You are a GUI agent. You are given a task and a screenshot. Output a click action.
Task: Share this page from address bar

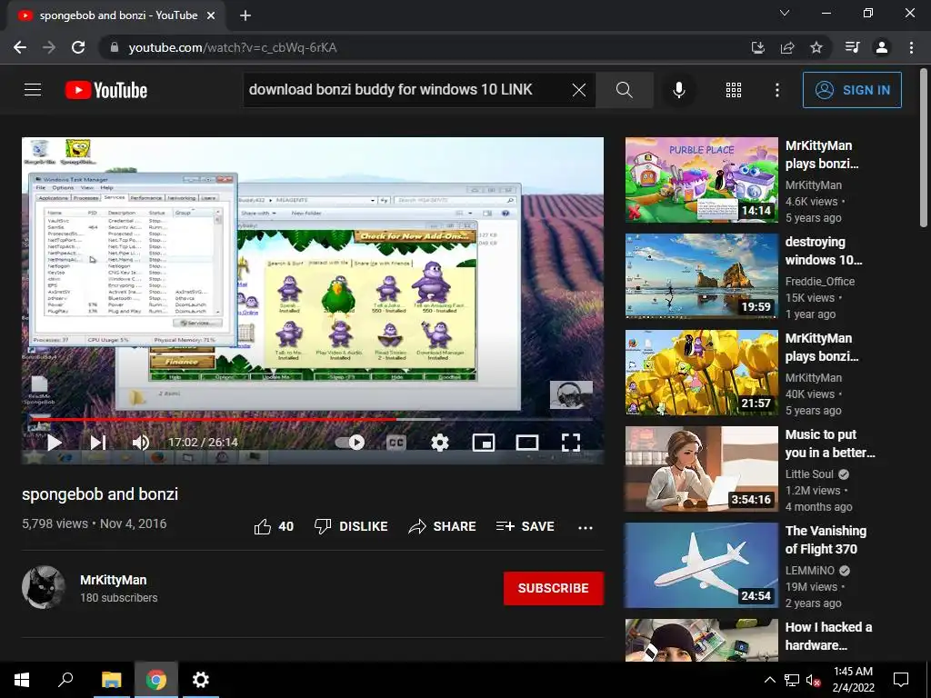(x=787, y=47)
